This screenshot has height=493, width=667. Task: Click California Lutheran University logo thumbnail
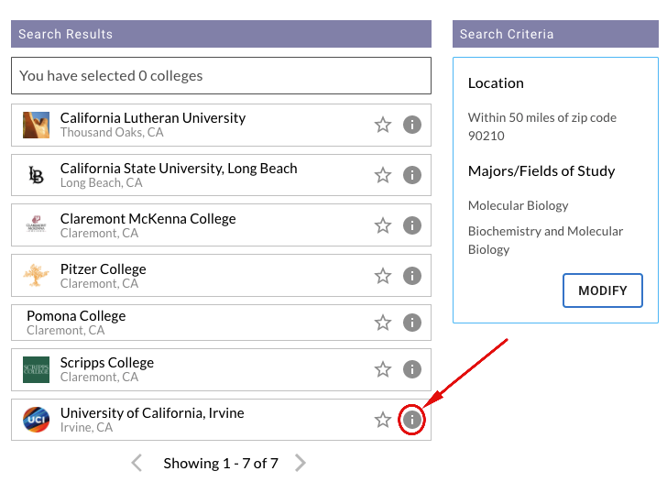coord(36,125)
